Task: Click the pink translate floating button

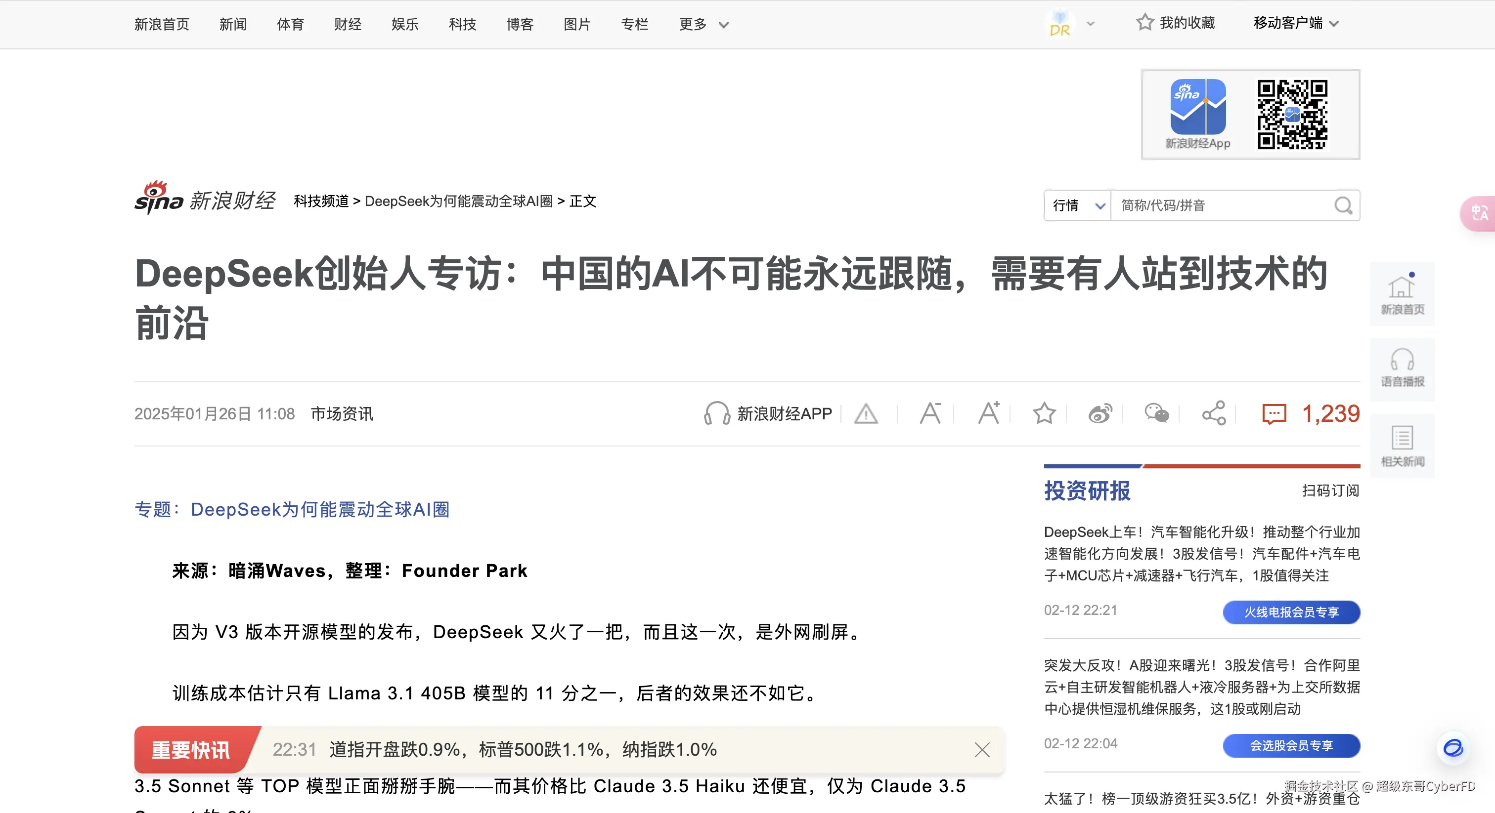Action: click(1478, 213)
